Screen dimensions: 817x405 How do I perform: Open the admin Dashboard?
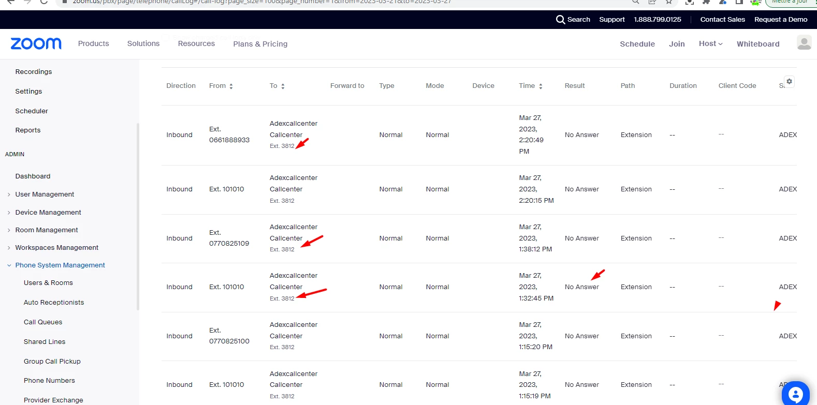(x=33, y=176)
